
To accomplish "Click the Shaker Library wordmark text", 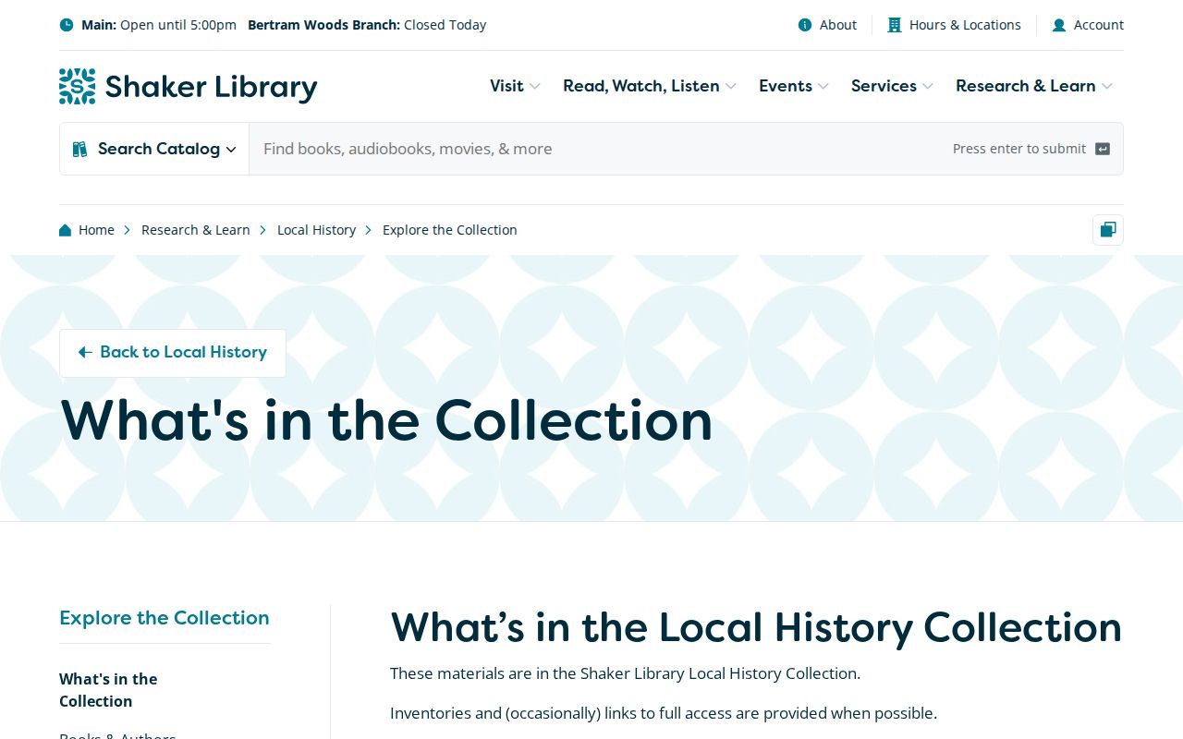I will point(212,87).
